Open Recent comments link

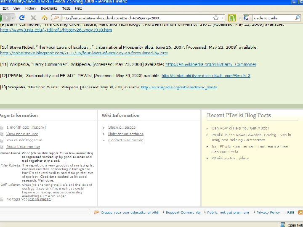(x=23, y=147)
